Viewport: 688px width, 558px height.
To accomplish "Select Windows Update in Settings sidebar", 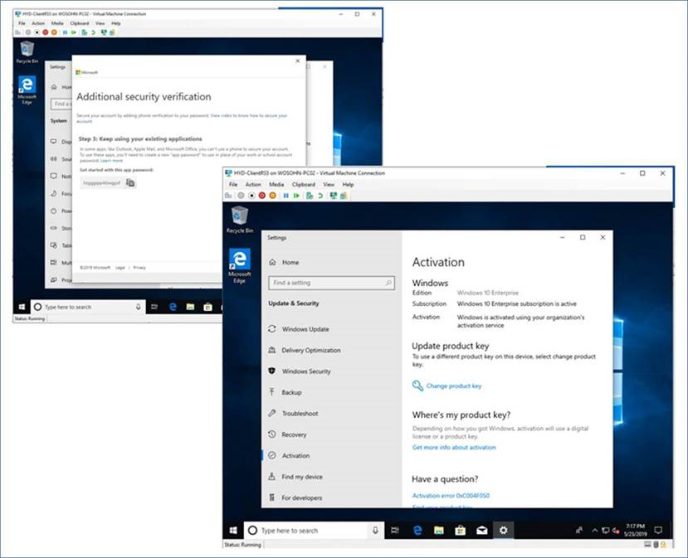I will click(305, 329).
